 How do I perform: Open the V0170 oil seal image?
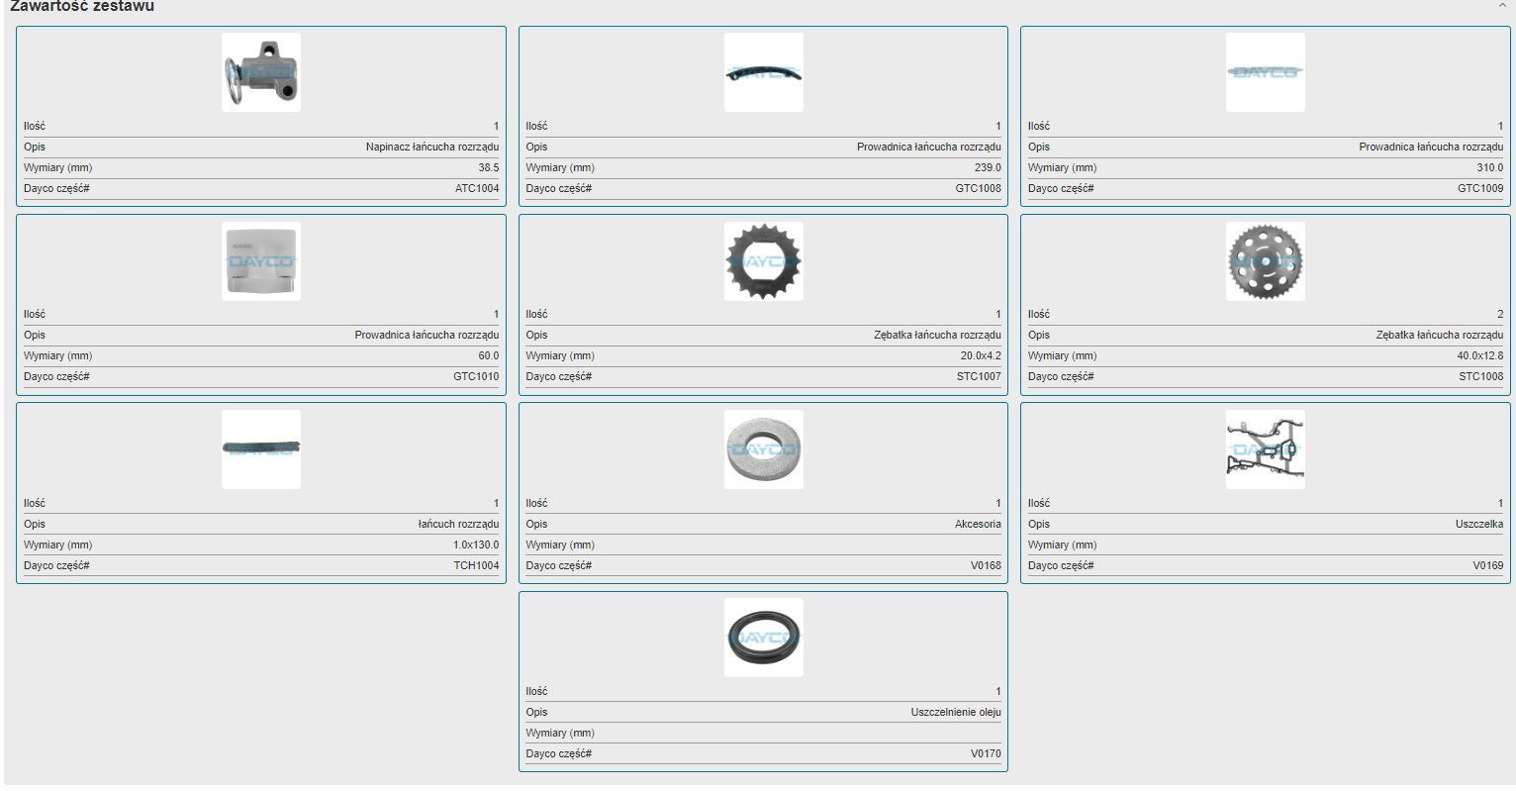(x=763, y=638)
